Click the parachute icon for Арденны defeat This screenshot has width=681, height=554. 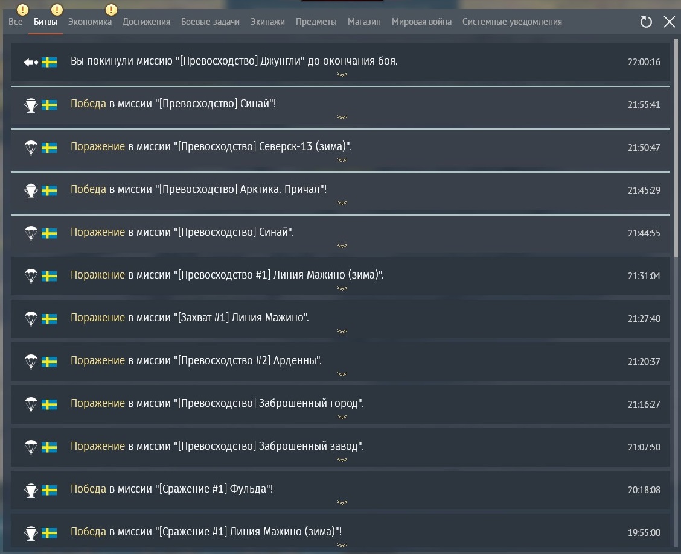coord(30,362)
